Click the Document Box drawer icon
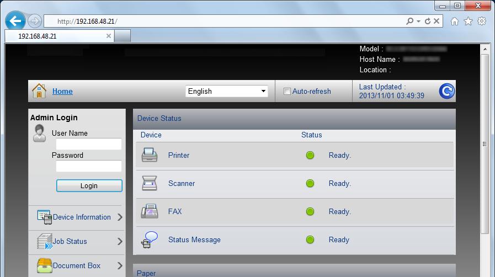495x277 pixels. click(x=45, y=265)
